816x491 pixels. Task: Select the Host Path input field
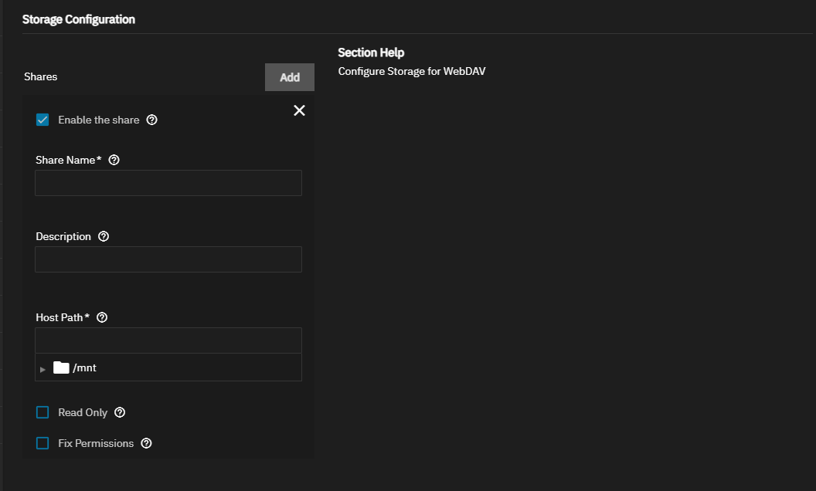[168, 340]
